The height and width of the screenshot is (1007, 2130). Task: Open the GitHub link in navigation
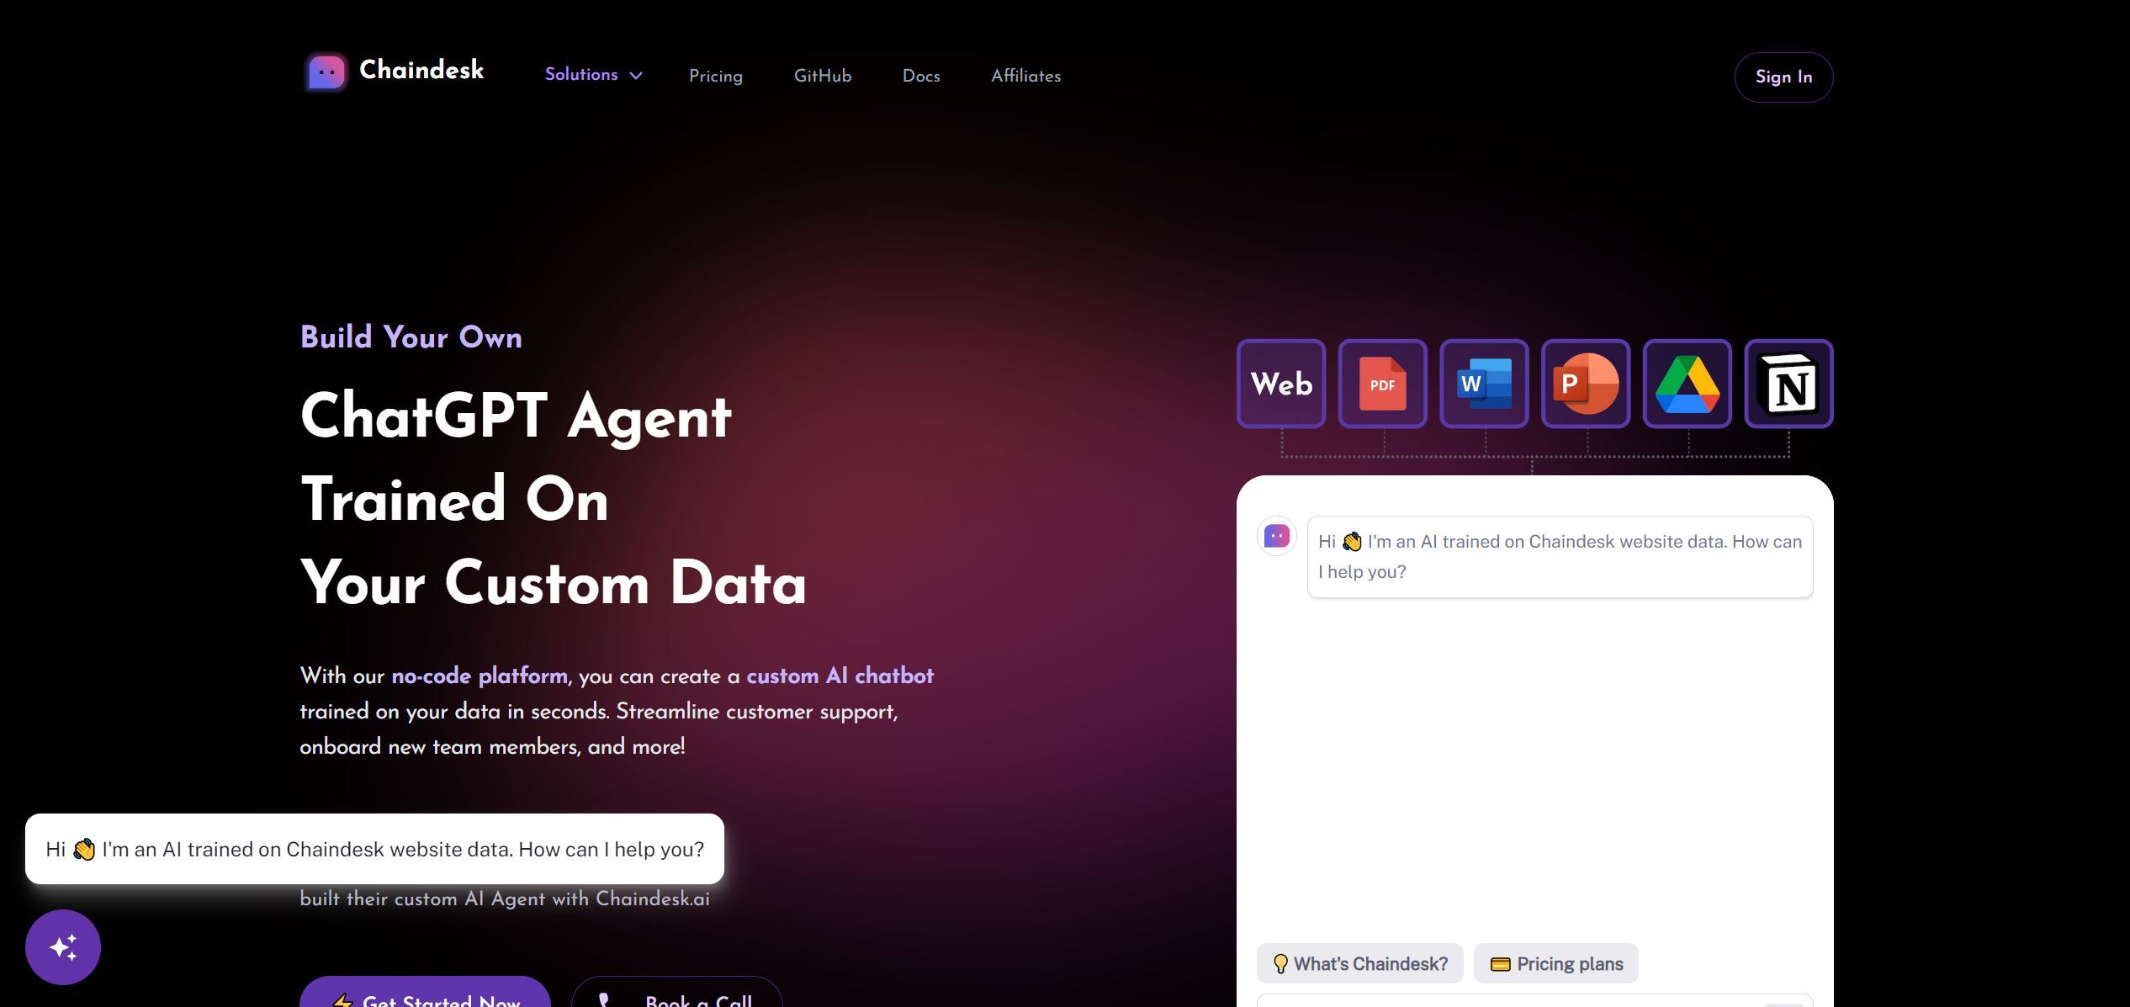823,76
